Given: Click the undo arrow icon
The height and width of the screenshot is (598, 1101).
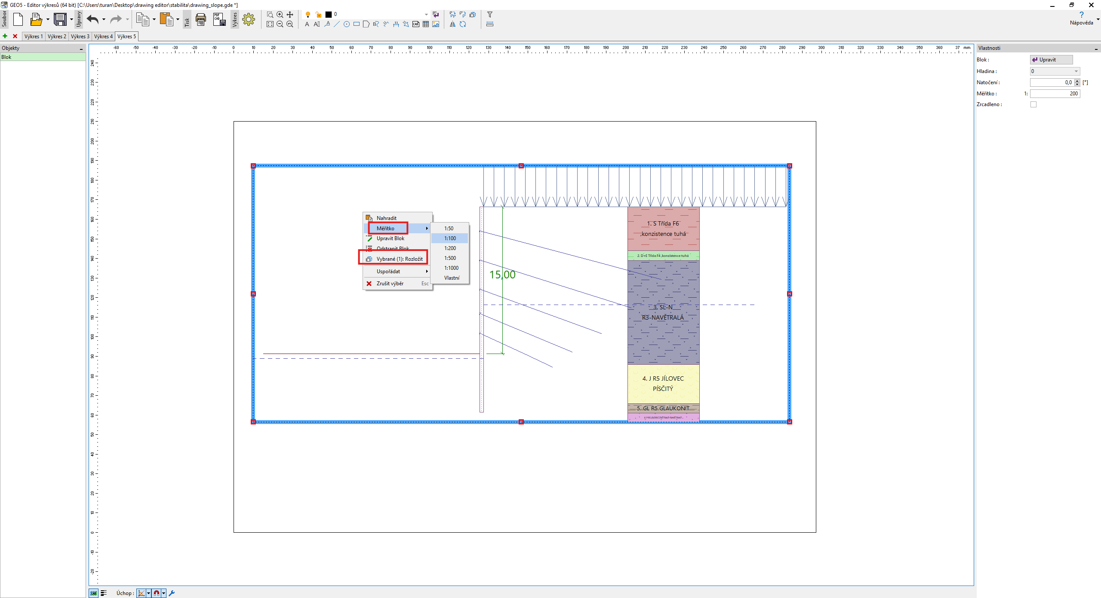Looking at the screenshot, I should 92,19.
